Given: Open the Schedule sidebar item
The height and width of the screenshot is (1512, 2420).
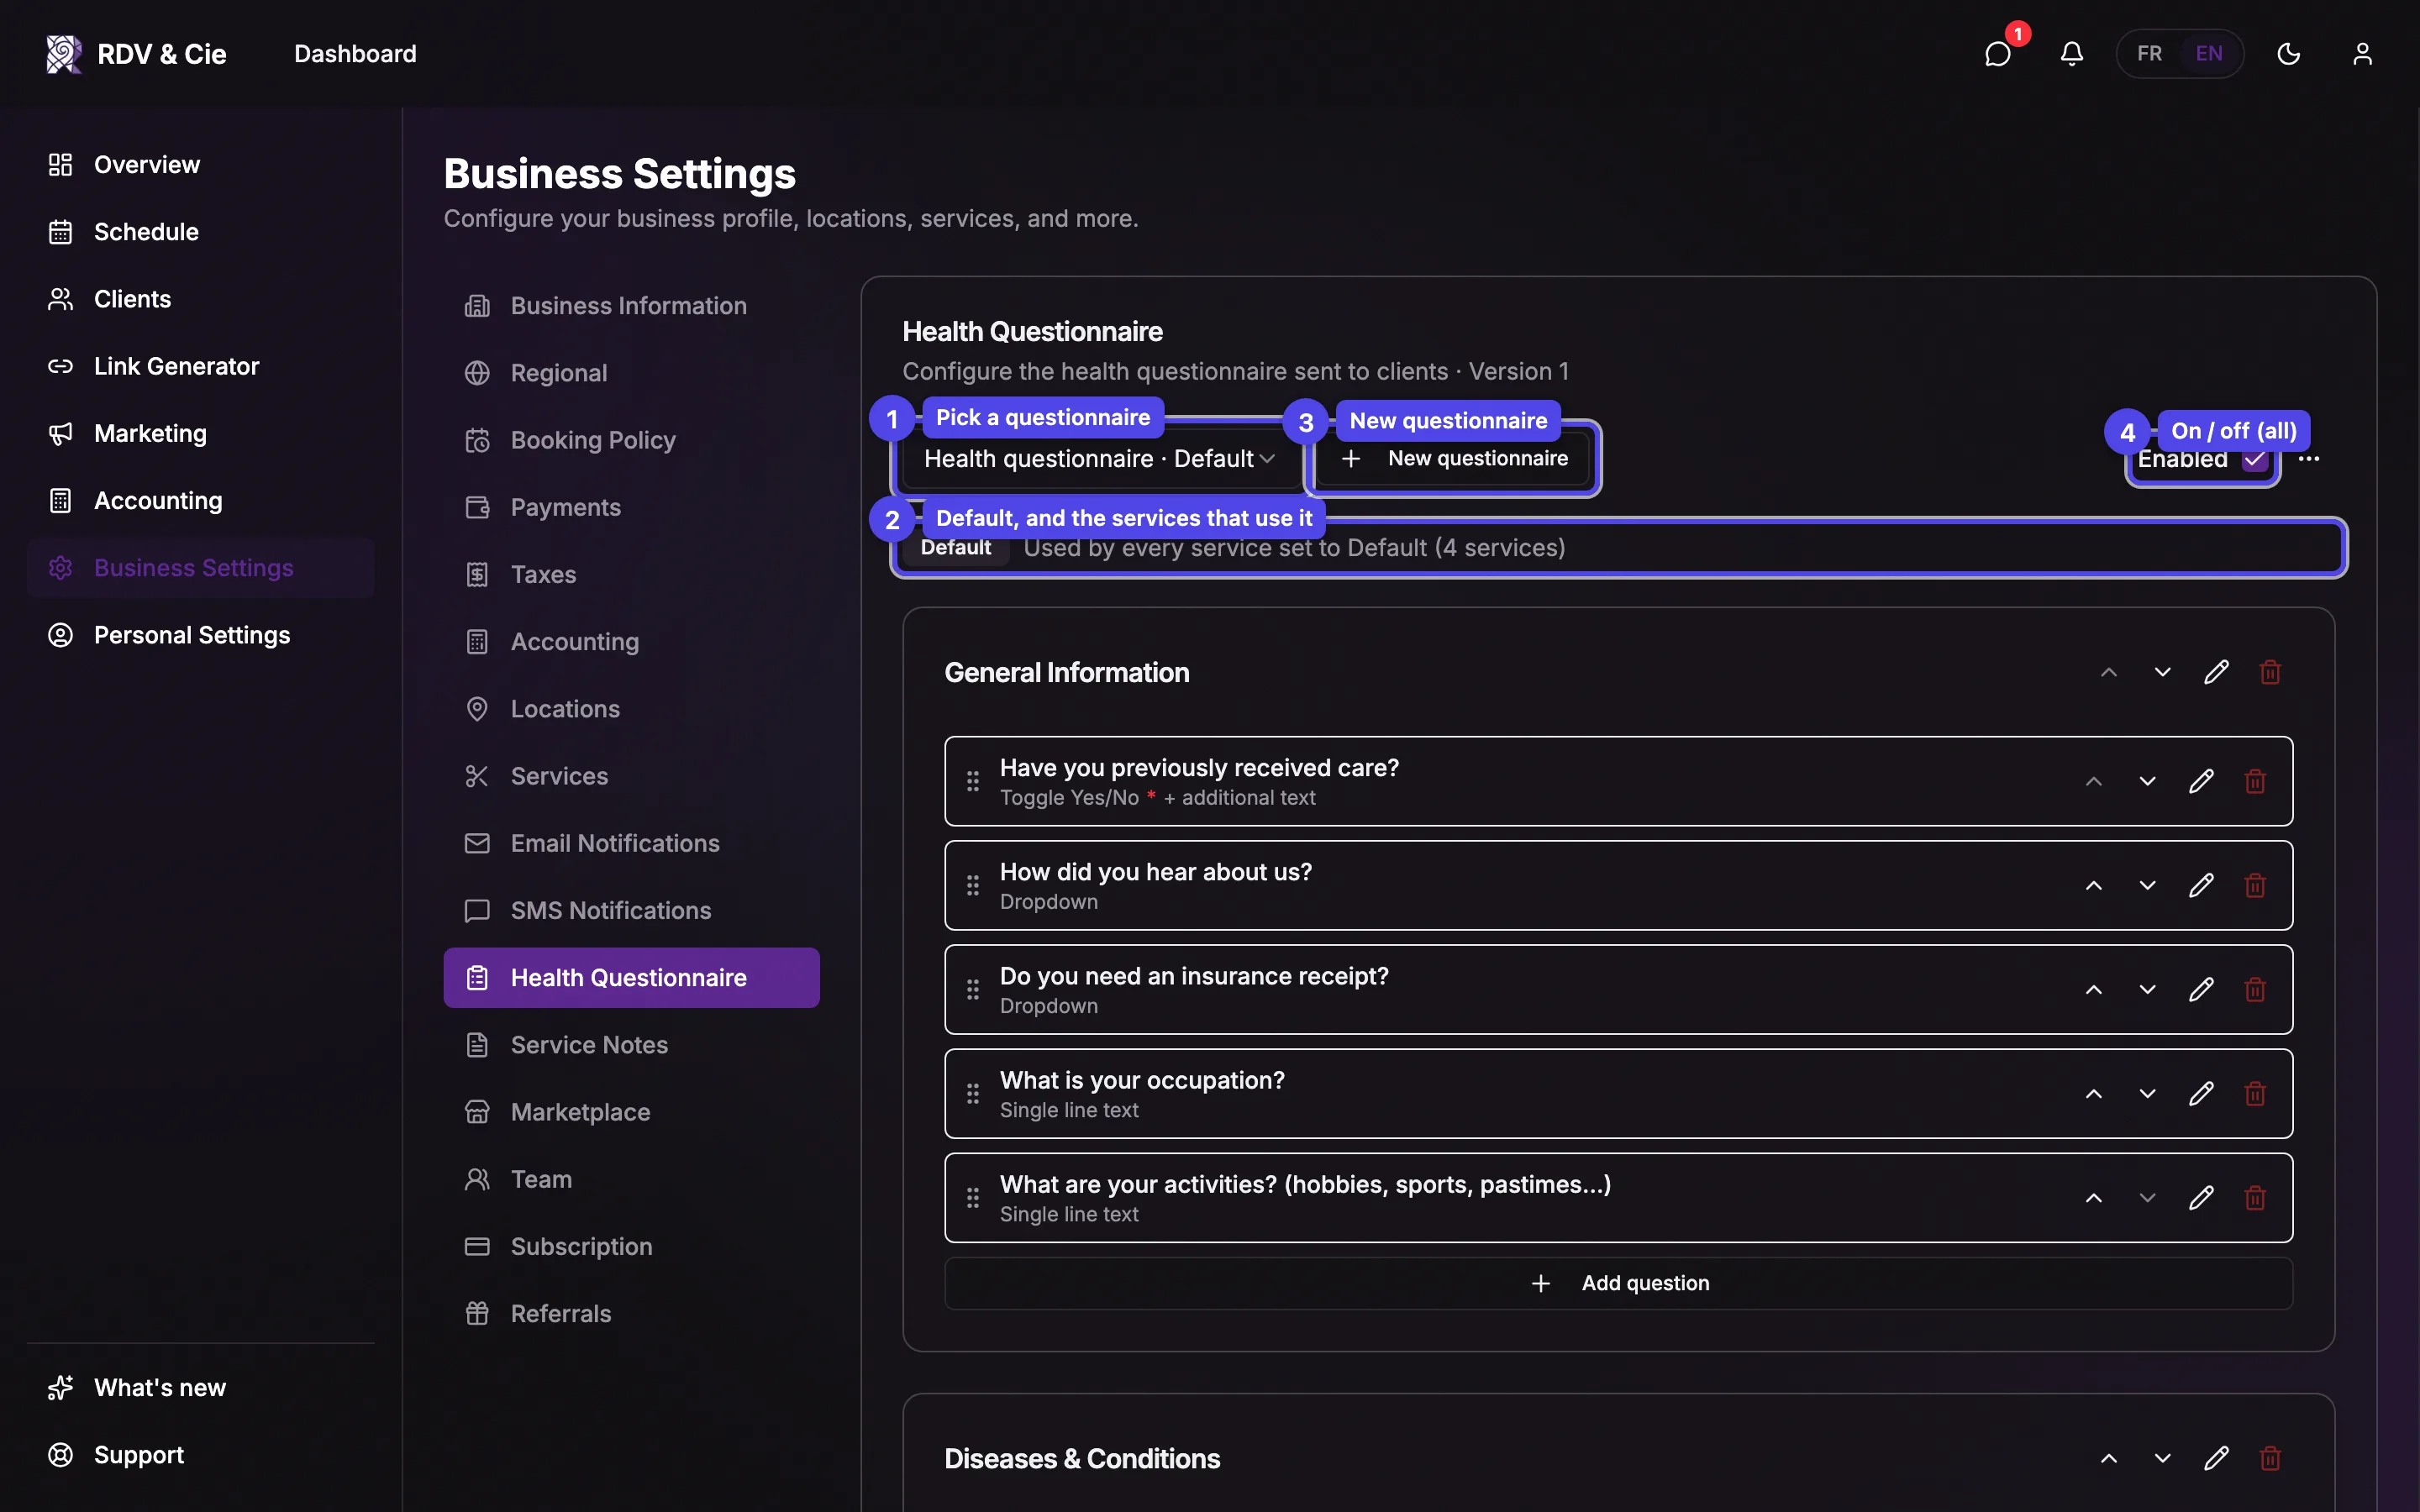Looking at the screenshot, I should point(201,232).
